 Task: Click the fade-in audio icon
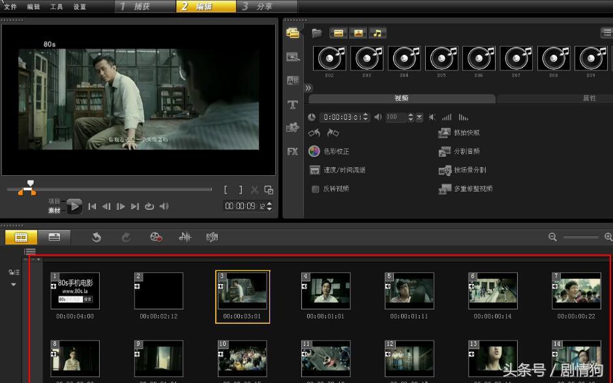coord(447,117)
